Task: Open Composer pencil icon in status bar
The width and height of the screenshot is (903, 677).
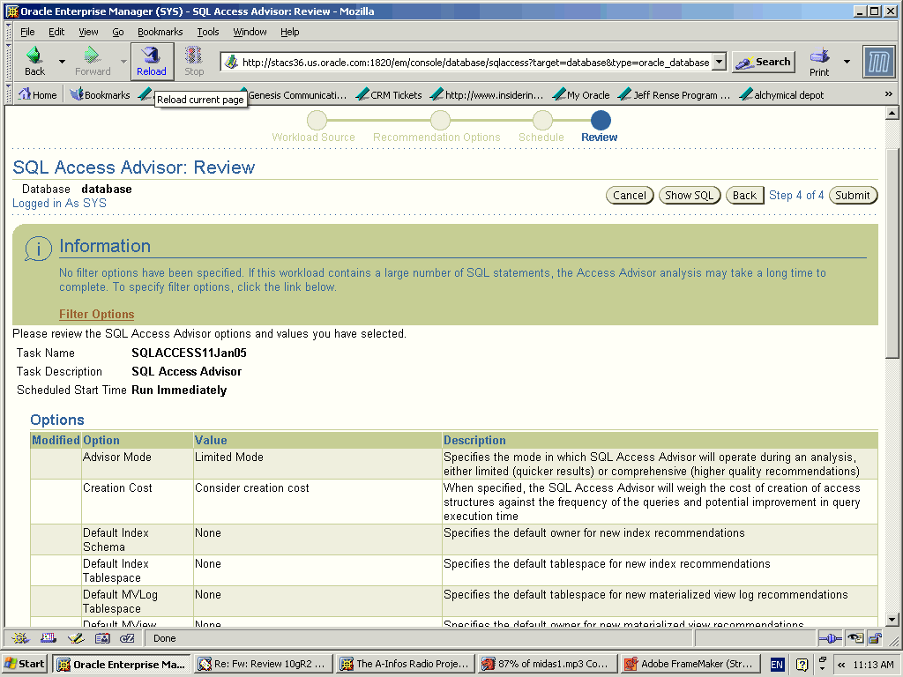Action: (x=75, y=638)
